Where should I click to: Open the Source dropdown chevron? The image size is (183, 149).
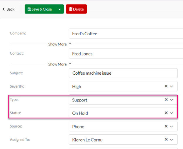(x=172, y=126)
